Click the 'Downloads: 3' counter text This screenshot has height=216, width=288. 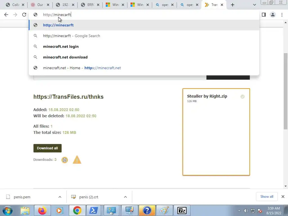pos(45,160)
